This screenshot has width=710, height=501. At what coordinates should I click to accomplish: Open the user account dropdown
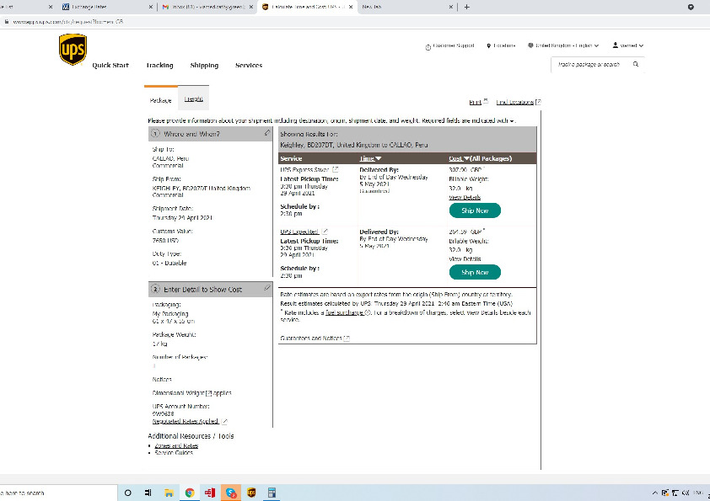tap(628, 45)
